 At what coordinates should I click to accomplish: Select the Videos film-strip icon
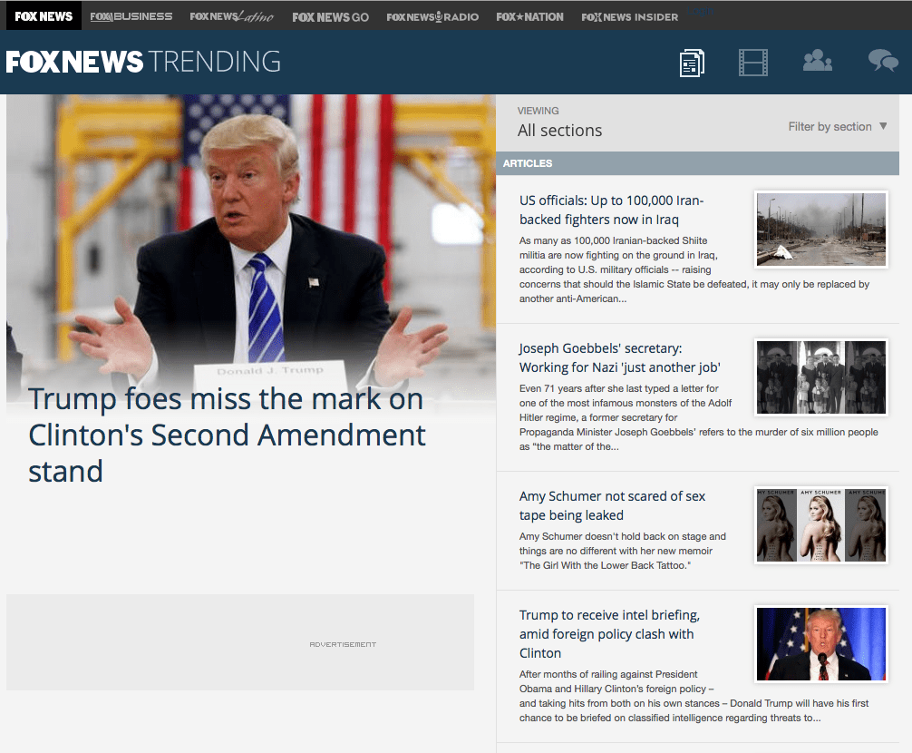pyautogui.click(x=753, y=63)
